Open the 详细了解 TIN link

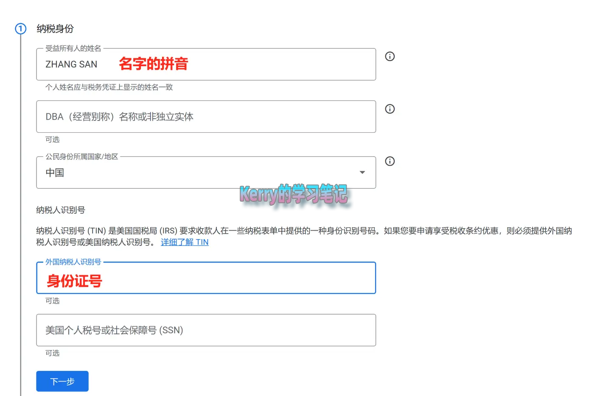(184, 242)
